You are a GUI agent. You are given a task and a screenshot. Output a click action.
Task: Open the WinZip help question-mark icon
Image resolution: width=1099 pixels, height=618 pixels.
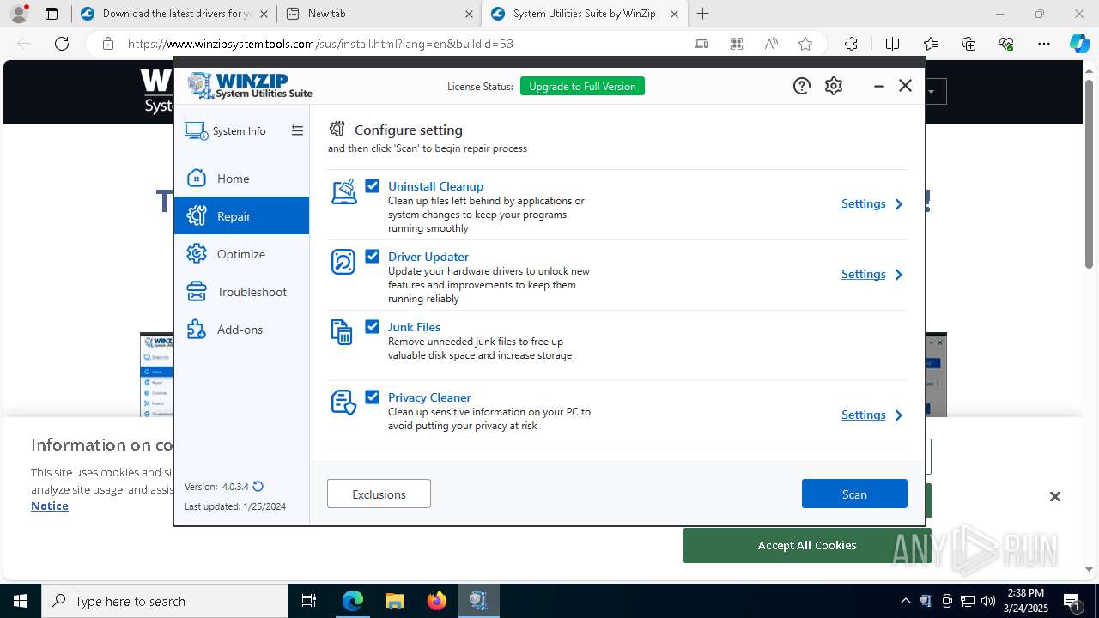click(801, 86)
